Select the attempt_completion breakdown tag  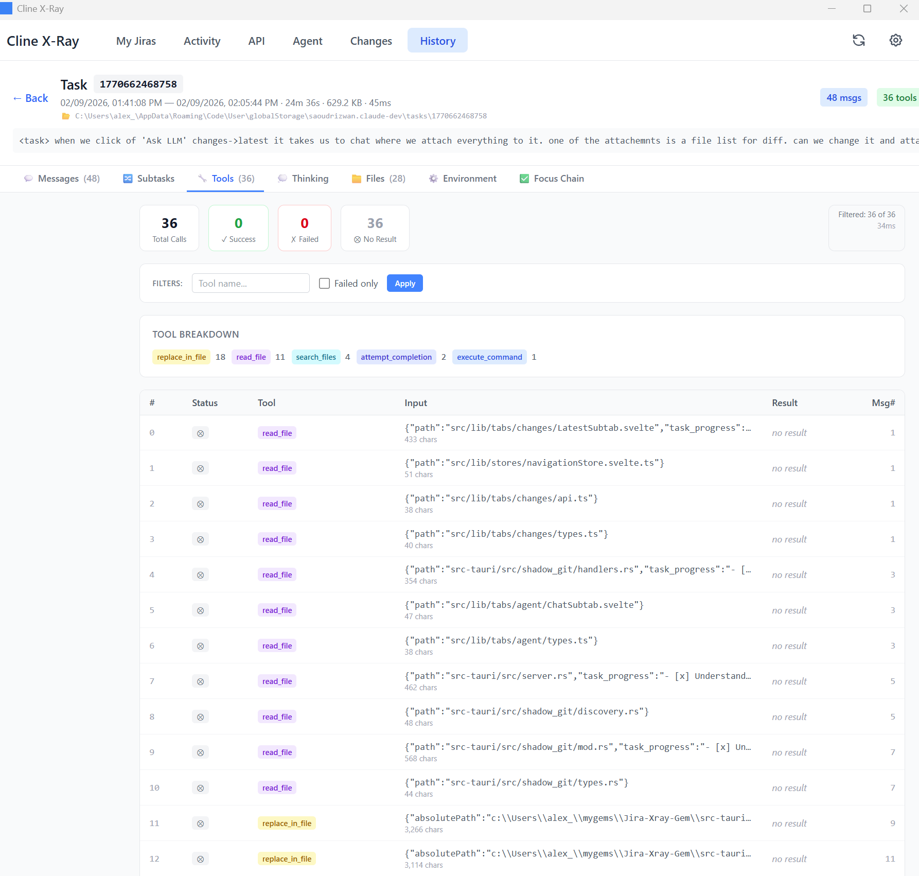coord(396,357)
